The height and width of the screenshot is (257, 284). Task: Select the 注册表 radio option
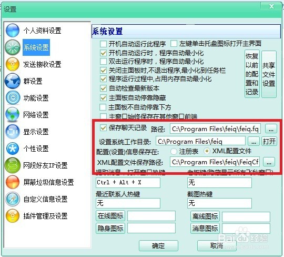[x=174, y=152]
